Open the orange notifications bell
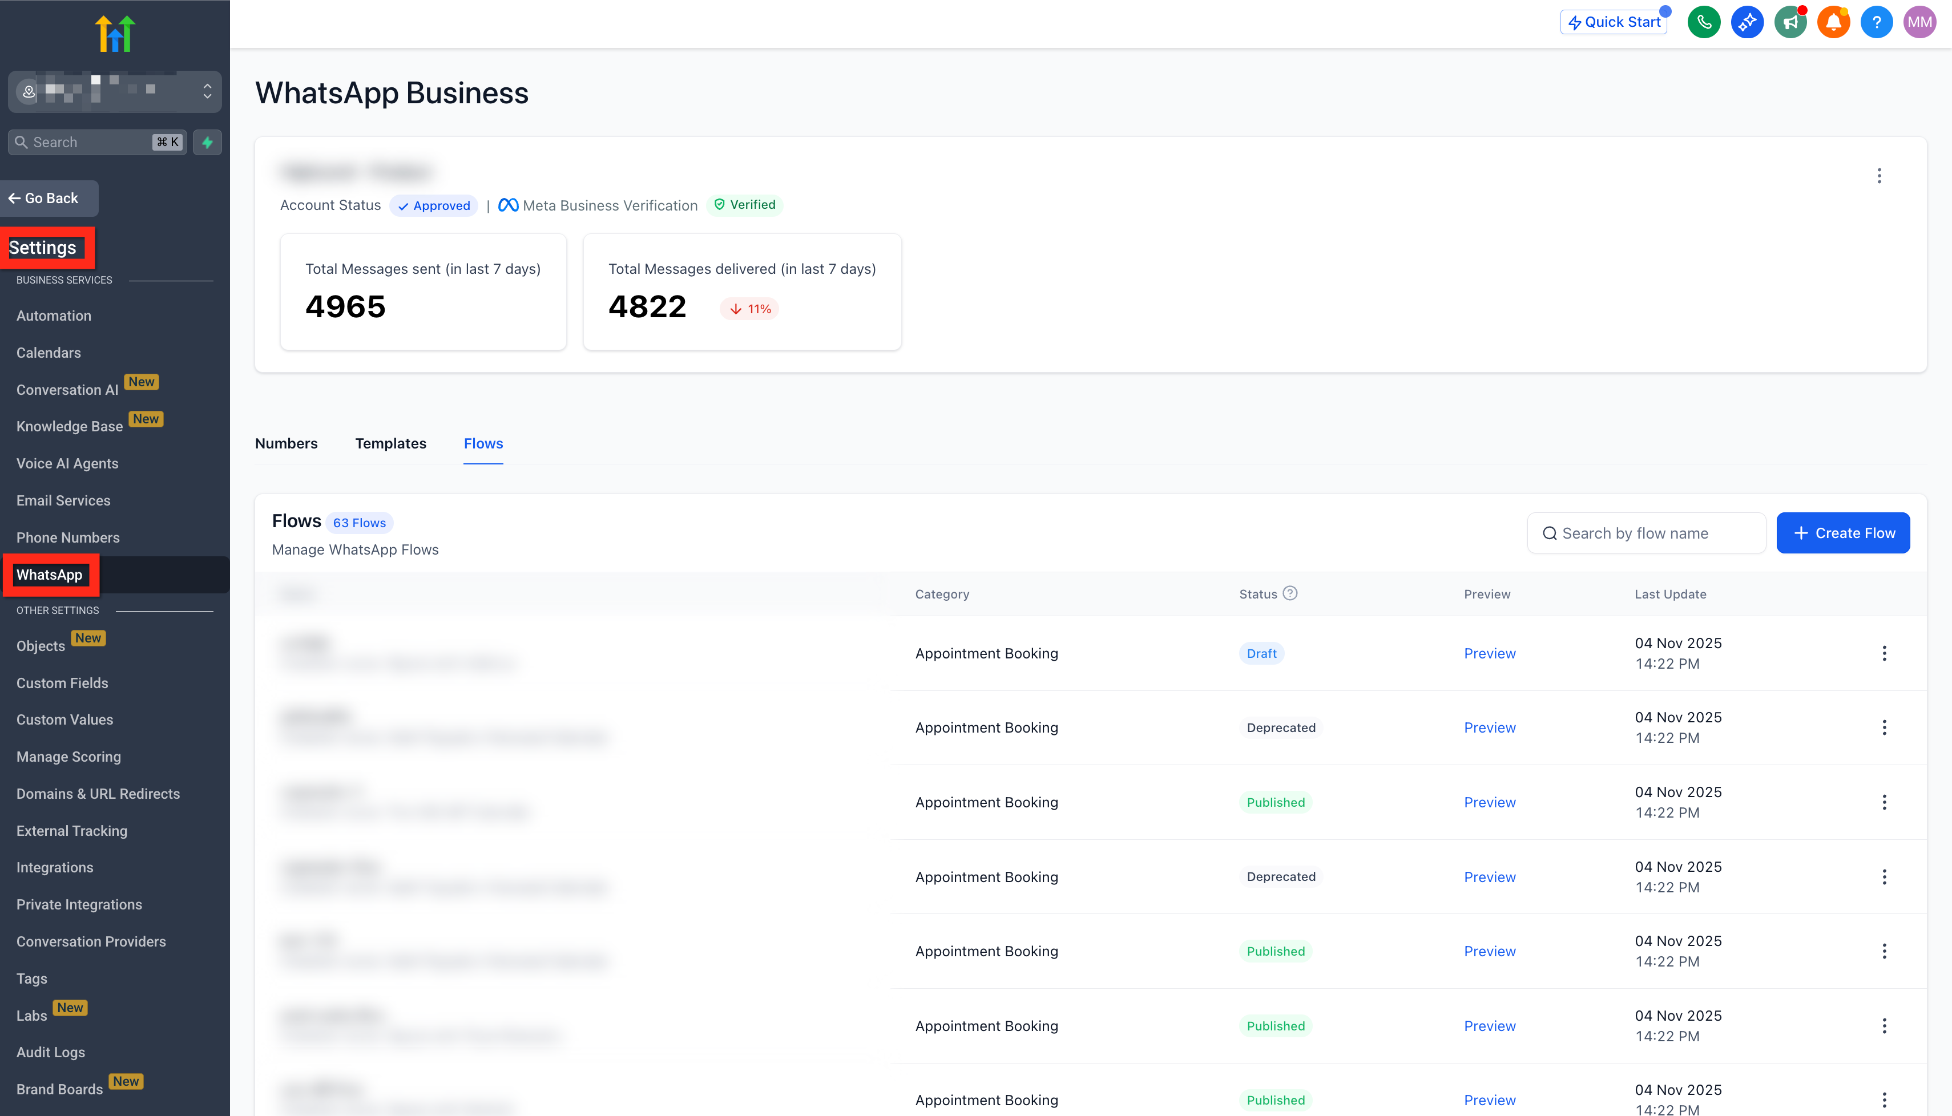Screen dimensions: 1952x1116 (1833, 22)
